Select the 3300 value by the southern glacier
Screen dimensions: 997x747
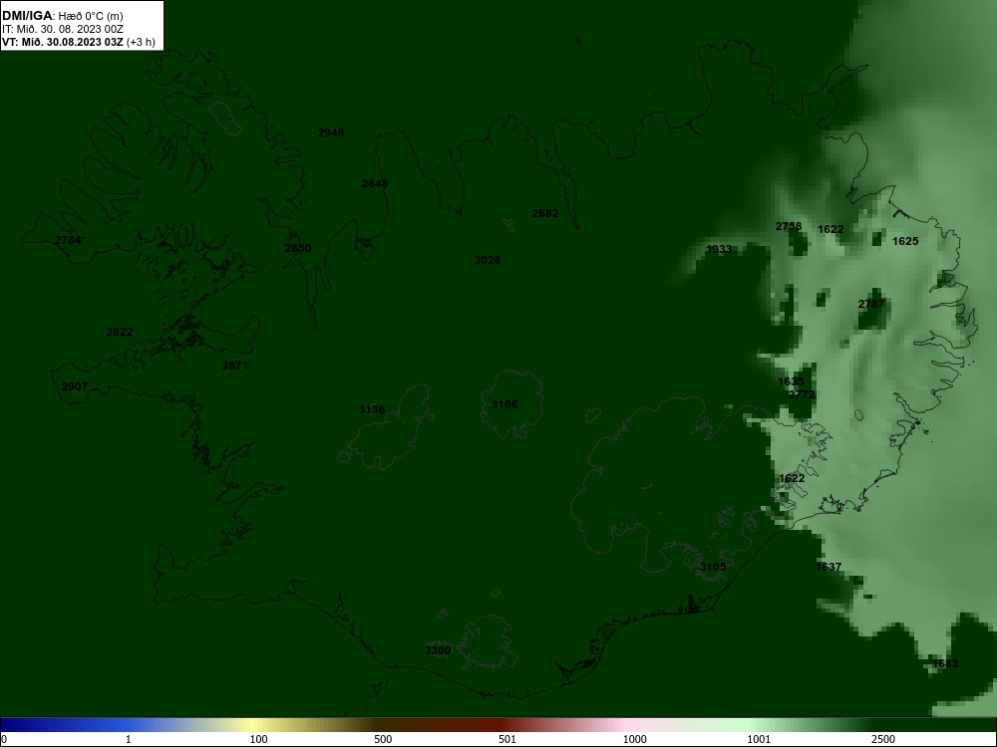(438, 650)
